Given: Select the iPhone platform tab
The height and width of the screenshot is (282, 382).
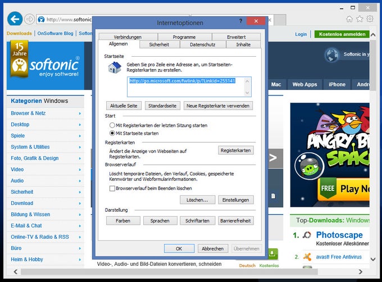Looking at the screenshot, I should point(337,84).
